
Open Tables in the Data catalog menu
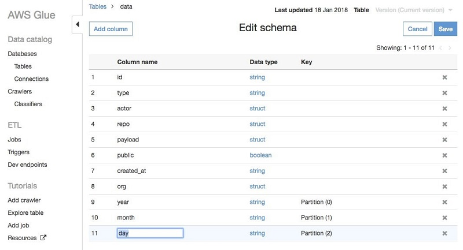click(x=23, y=66)
